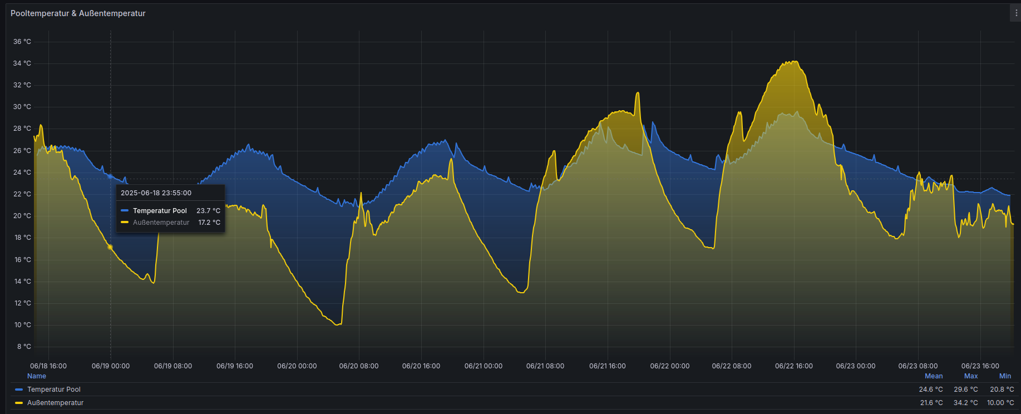1021x414 pixels.
Task: Click the highlighted blue pool data point
Action: (110, 176)
